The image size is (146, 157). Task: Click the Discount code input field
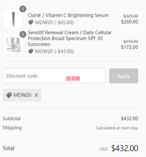click(54, 76)
